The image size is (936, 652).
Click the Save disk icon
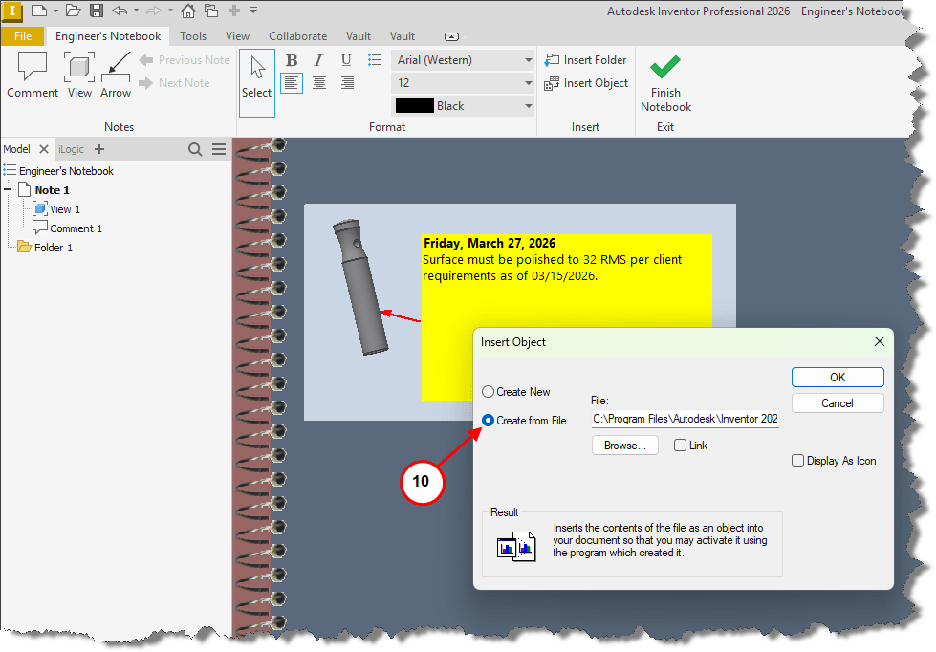[97, 11]
